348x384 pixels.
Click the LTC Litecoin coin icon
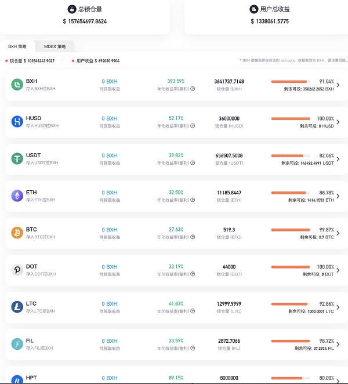[x=17, y=307]
